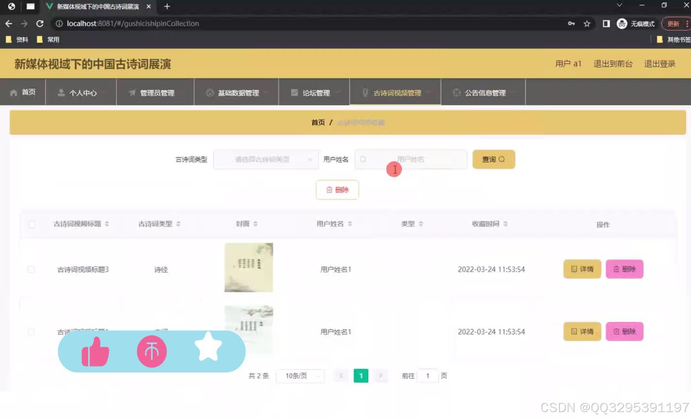Open the 古诗词类型 select dropdown
691x419 pixels.
pyautogui.click(x=266, y=159)
